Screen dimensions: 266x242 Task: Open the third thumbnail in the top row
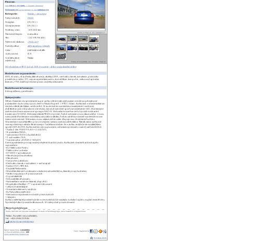[x=83, y=39]
